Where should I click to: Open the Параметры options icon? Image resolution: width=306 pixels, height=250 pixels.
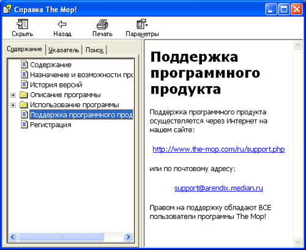(142, 24)
